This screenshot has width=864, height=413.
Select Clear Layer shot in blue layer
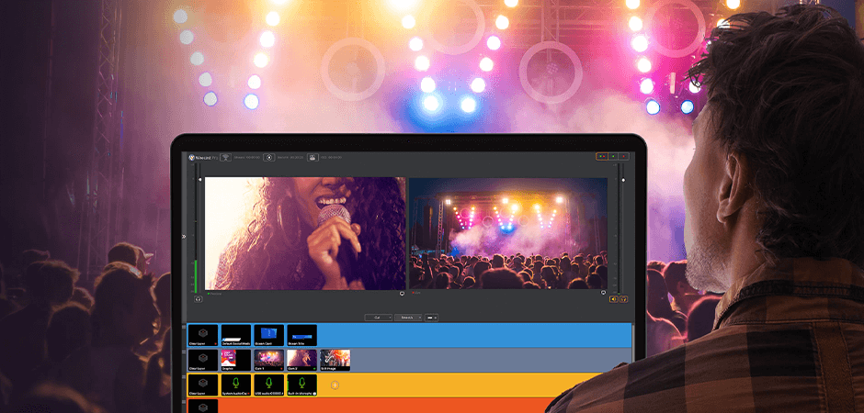(203, 335)
